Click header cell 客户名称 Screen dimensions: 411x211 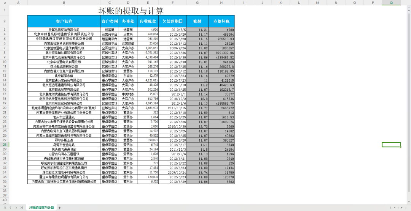tap(64, 21)
